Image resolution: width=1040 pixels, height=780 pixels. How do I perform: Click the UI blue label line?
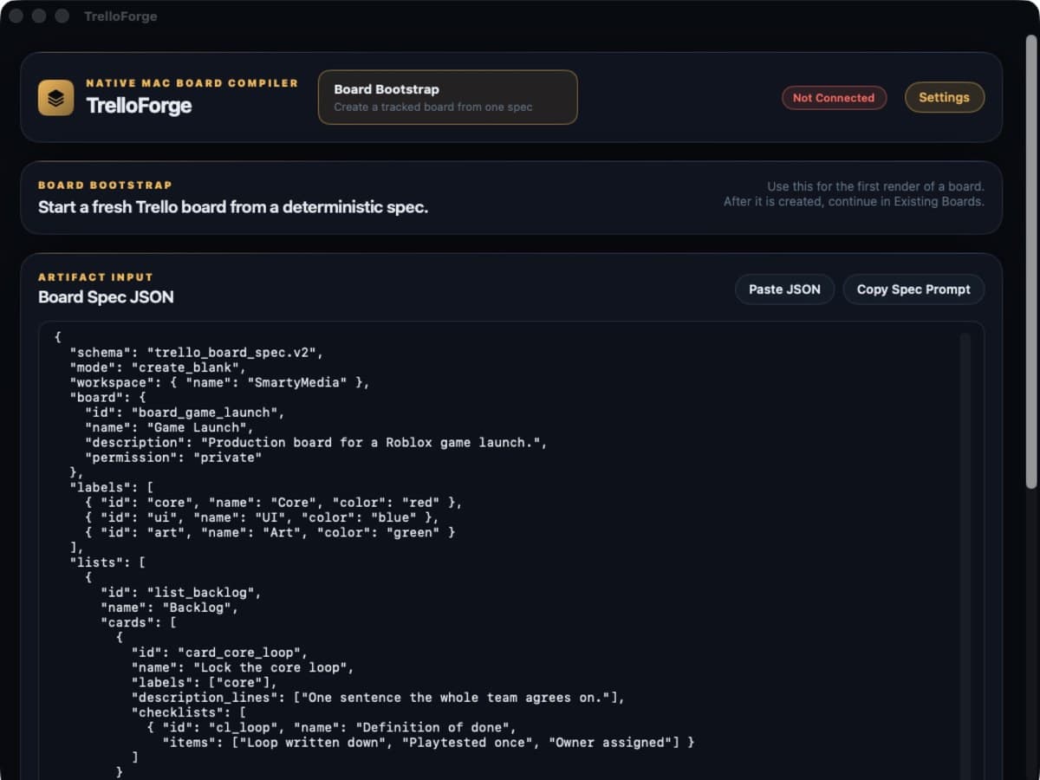point(262,517)
